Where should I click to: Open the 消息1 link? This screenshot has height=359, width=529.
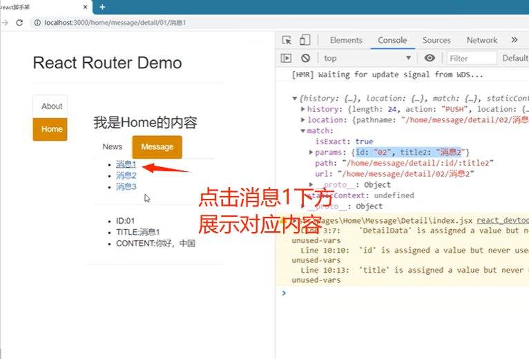[x=126, y=164]
